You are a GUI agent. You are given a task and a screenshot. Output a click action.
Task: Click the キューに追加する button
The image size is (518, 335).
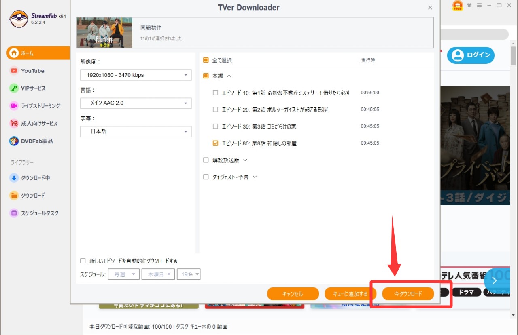(350, 294)
